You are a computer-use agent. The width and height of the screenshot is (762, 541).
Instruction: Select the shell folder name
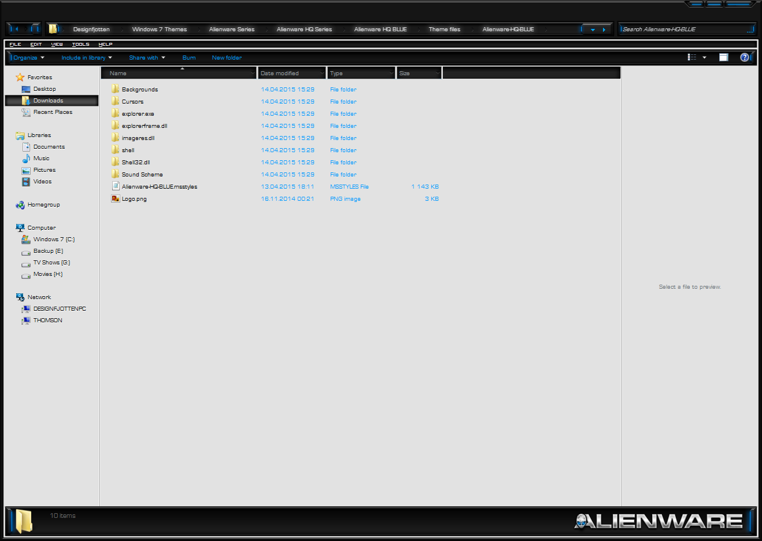click(128, 150)
